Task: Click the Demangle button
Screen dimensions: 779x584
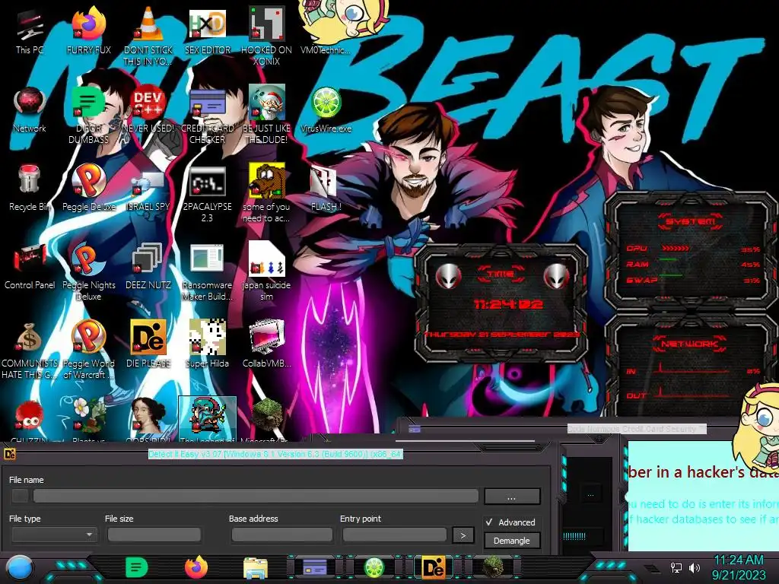Action: click(x=512, y=541)
